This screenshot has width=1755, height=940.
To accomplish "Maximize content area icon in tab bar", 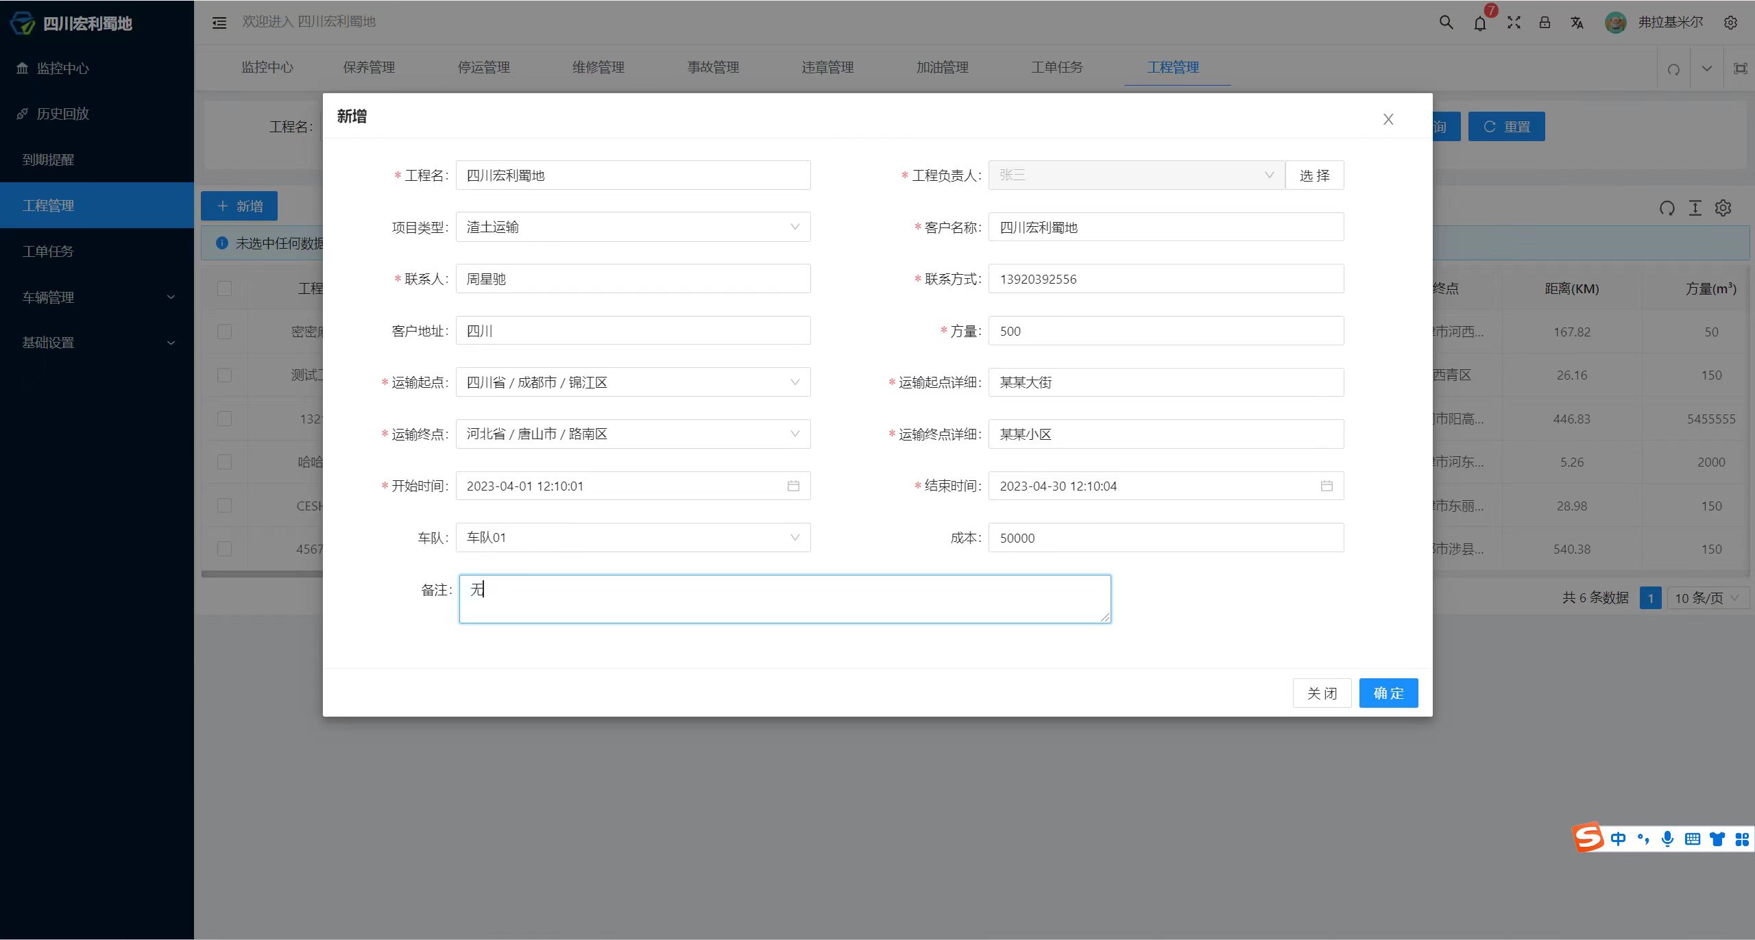I will pyautogui.click(x=1740, y=69).
